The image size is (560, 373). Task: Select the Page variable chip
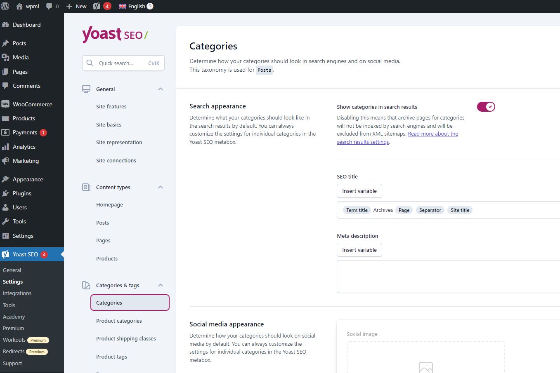coord(404,210)
